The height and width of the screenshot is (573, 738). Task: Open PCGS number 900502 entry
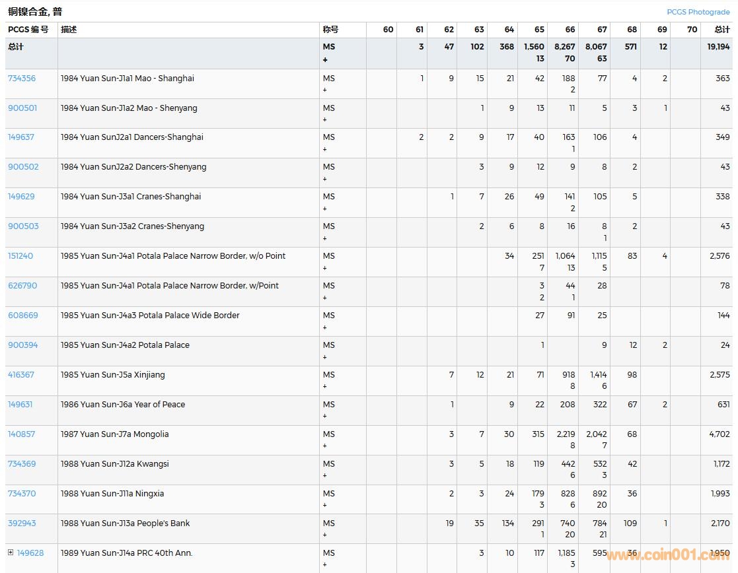(x=23, y=167)
